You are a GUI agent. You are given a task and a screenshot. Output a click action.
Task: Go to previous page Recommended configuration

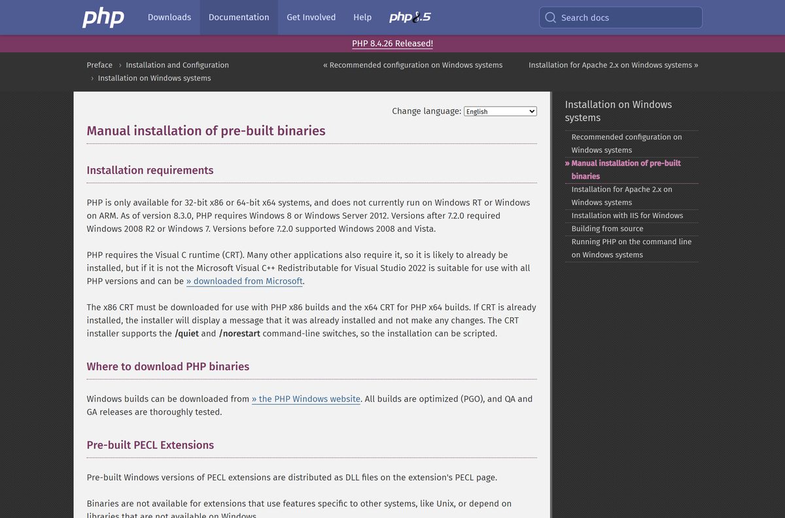pyautogui.click(x=413, y=65)
